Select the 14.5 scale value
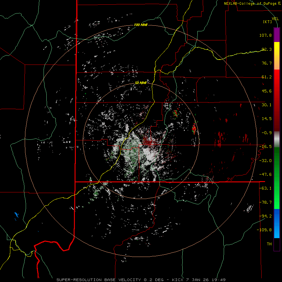 267,119
